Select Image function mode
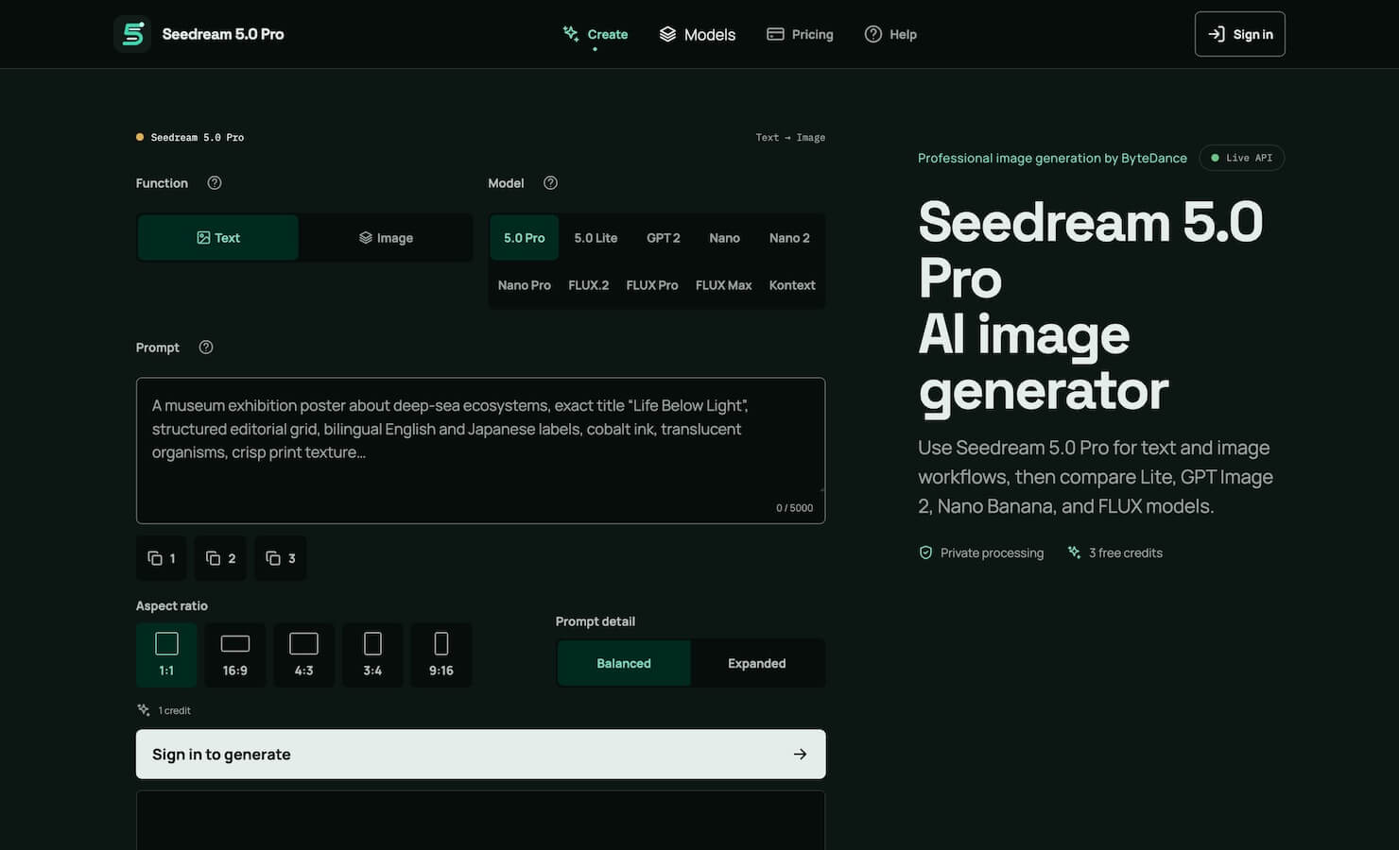 pos(386,238)
